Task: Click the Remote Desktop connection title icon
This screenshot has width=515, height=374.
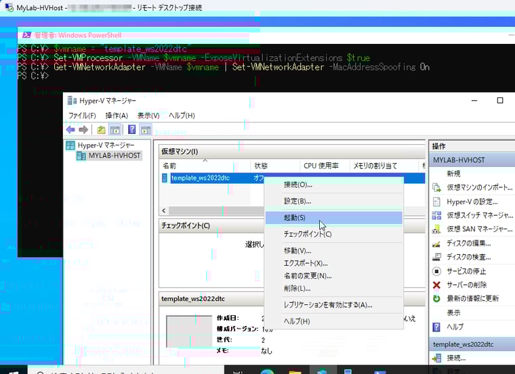Action: point(9,7)
